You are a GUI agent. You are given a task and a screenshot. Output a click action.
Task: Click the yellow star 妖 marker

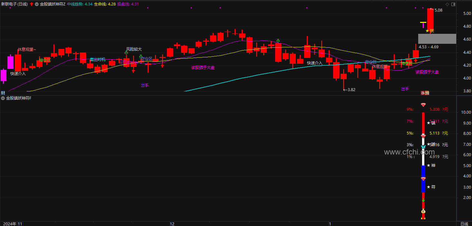pos(430,31)
